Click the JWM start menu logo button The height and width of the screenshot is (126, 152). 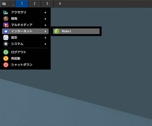point(6,4)
